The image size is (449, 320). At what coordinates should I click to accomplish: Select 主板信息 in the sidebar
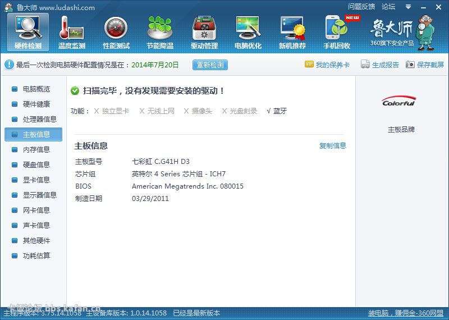(x=33, y=134)
